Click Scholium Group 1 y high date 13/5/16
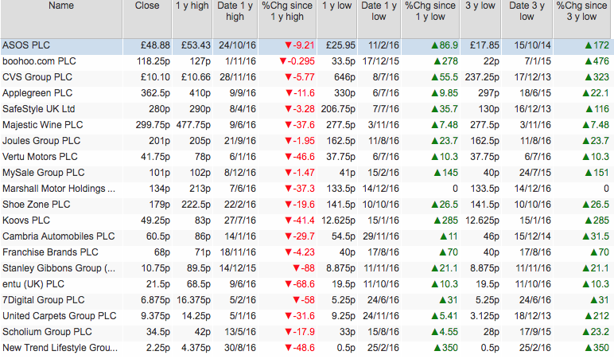 (x=240, y=332)
